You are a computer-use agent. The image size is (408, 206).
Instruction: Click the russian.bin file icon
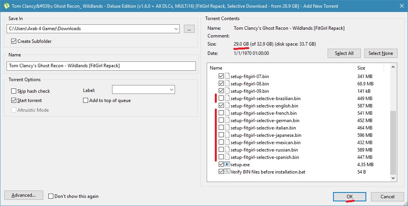point(227,150)
